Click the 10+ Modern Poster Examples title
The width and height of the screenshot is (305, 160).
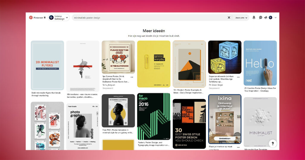click(188, 91)
